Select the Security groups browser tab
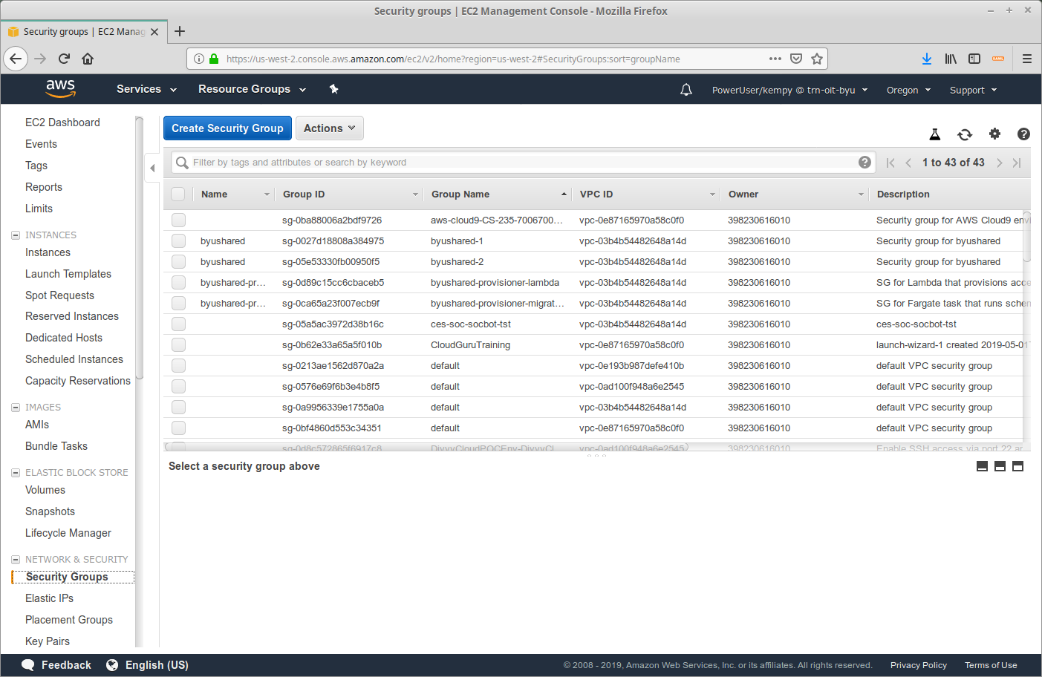 [83, 32]
